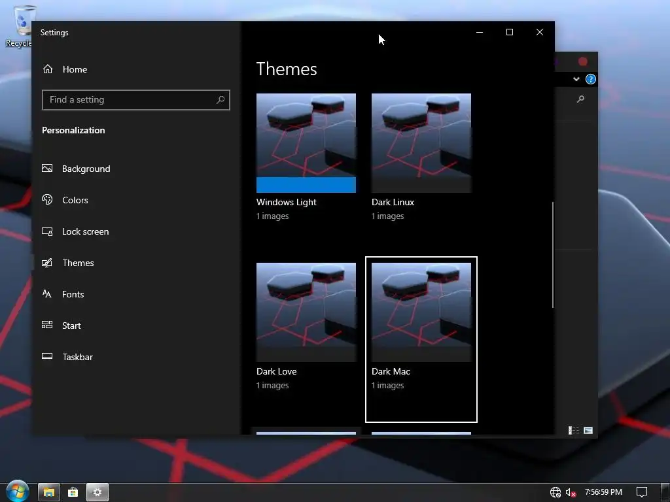Image resolution: width=670 pixels, height=502 pixels.
Task: Select the Dark Mac theme thumbnail
Action: [x=421, y=312]
